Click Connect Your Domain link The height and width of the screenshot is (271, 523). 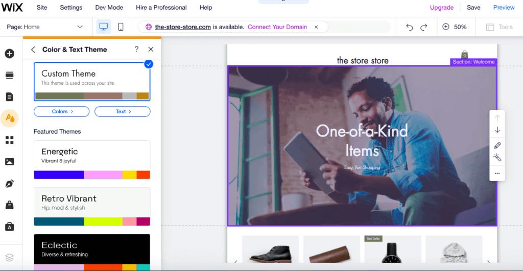[x=277, y=27]
